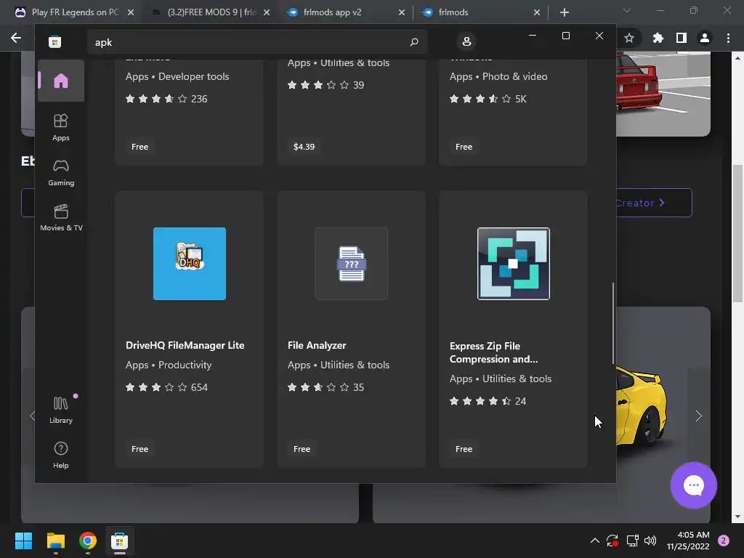Show hidden system tray icons
Viewport: 744px width, 558px height.
[x=594, y=541]
